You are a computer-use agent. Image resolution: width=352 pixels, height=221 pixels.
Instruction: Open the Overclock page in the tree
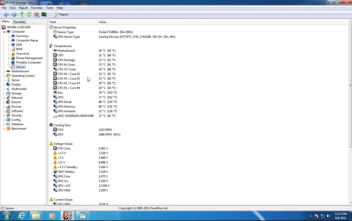(22, 54)
